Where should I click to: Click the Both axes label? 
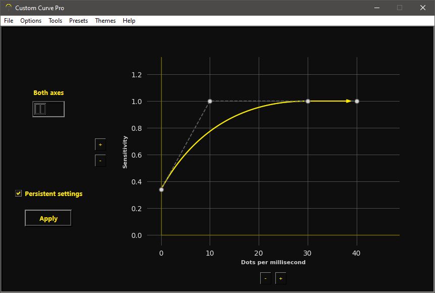[49, 92]
